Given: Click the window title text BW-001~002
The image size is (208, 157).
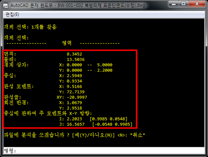Looking at the screenshot, I should point(70,5).
